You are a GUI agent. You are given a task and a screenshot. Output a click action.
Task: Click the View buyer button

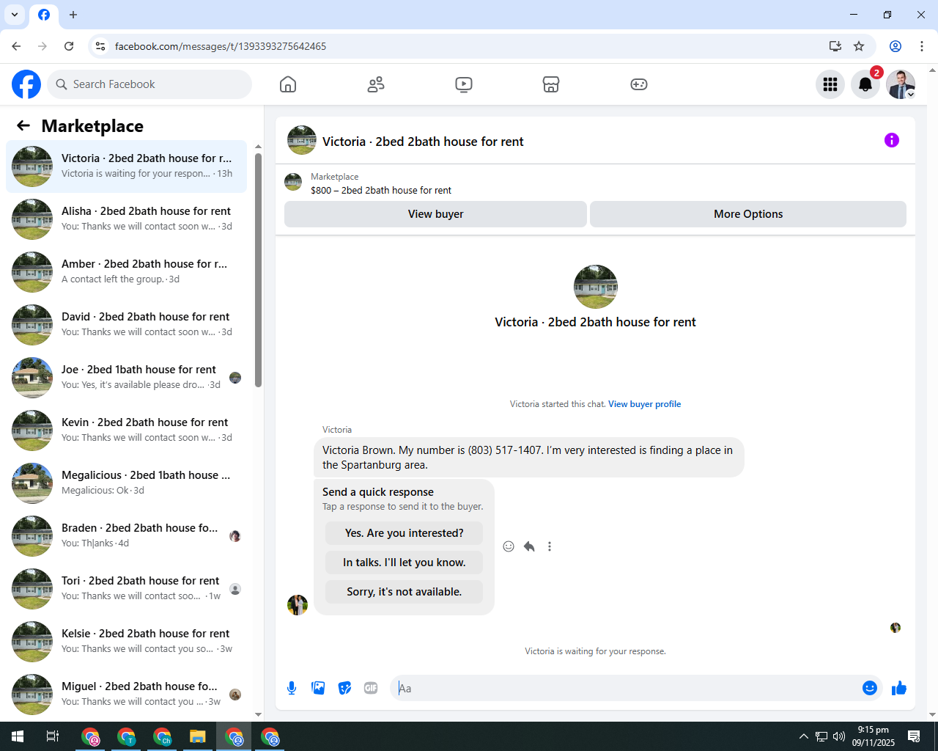click(435, 214)
